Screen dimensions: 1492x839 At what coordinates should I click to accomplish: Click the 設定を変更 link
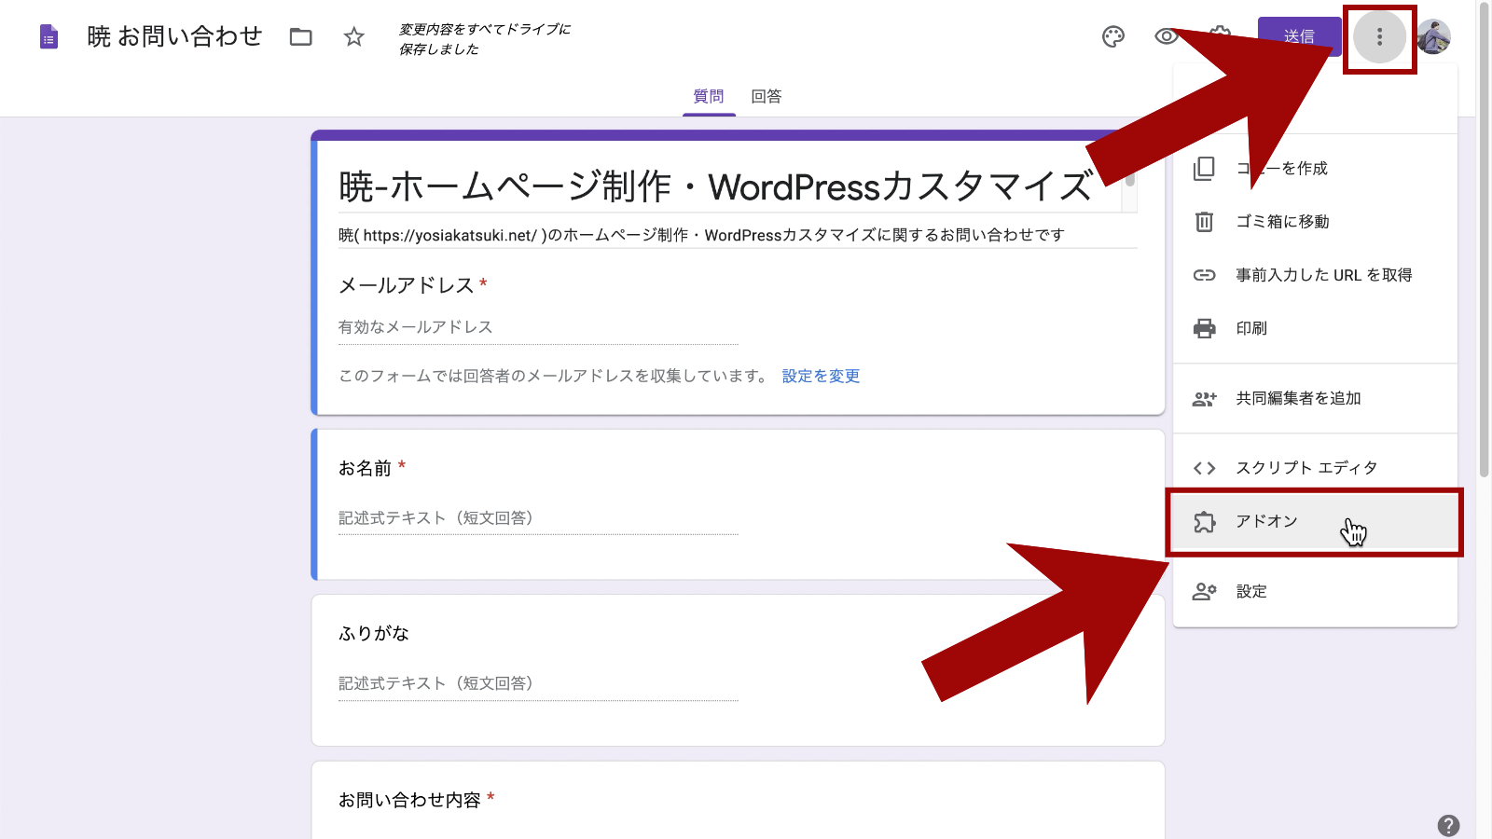(x=821, y=376)
